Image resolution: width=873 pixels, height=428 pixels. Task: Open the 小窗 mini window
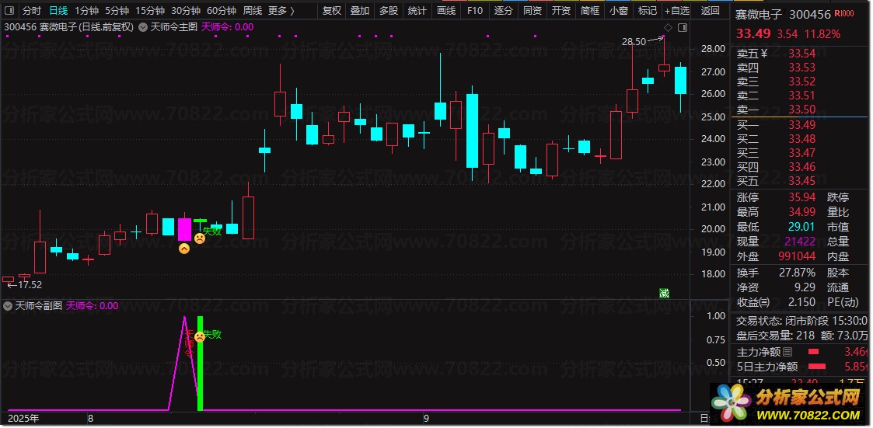point(619,11)
